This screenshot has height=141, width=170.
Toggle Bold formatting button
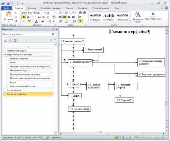24,17
